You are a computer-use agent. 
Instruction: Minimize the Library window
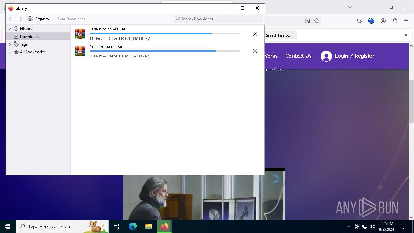228,8
